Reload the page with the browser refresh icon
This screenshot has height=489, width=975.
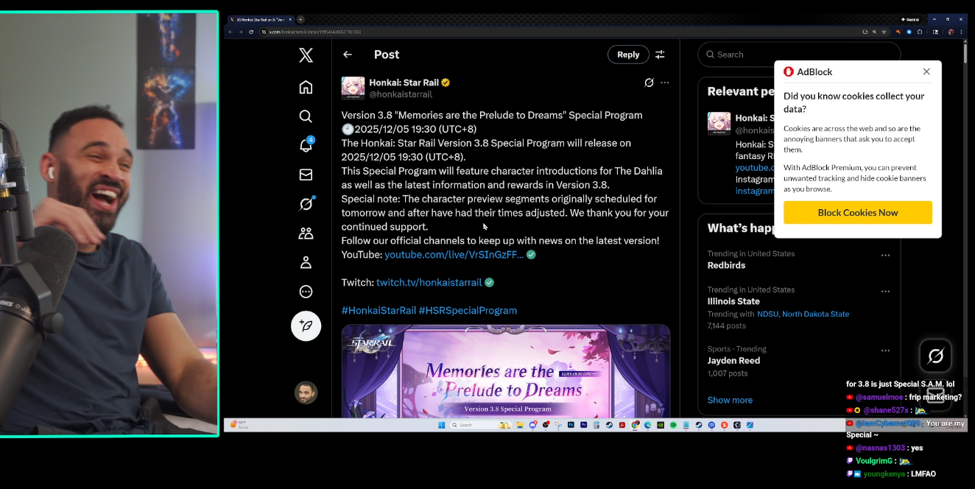[251, 32]
